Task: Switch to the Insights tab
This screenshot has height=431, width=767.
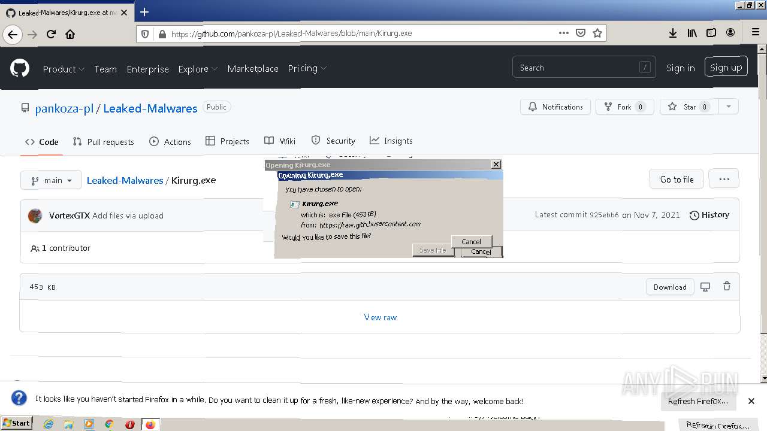Action: point(391,141)
